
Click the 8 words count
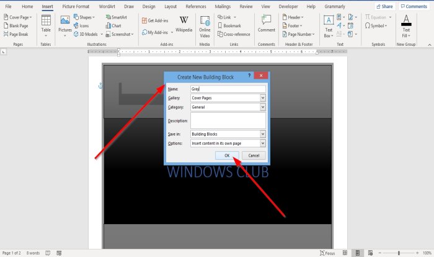tap(33, 253)
